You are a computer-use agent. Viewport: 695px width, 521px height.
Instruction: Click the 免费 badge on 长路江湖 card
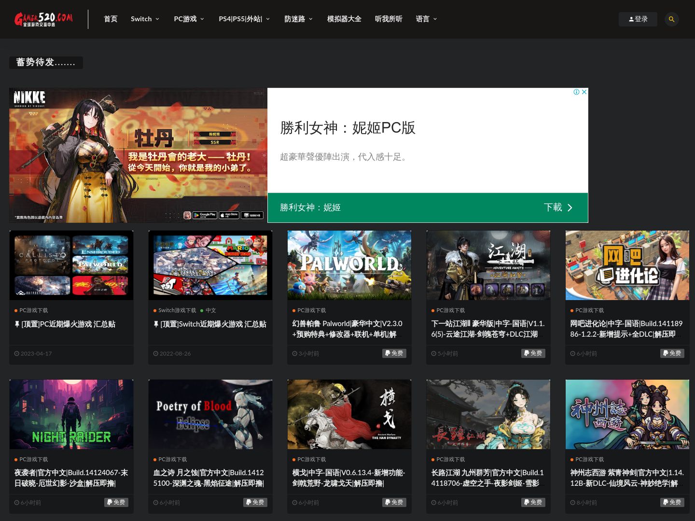tap(533, 503)
